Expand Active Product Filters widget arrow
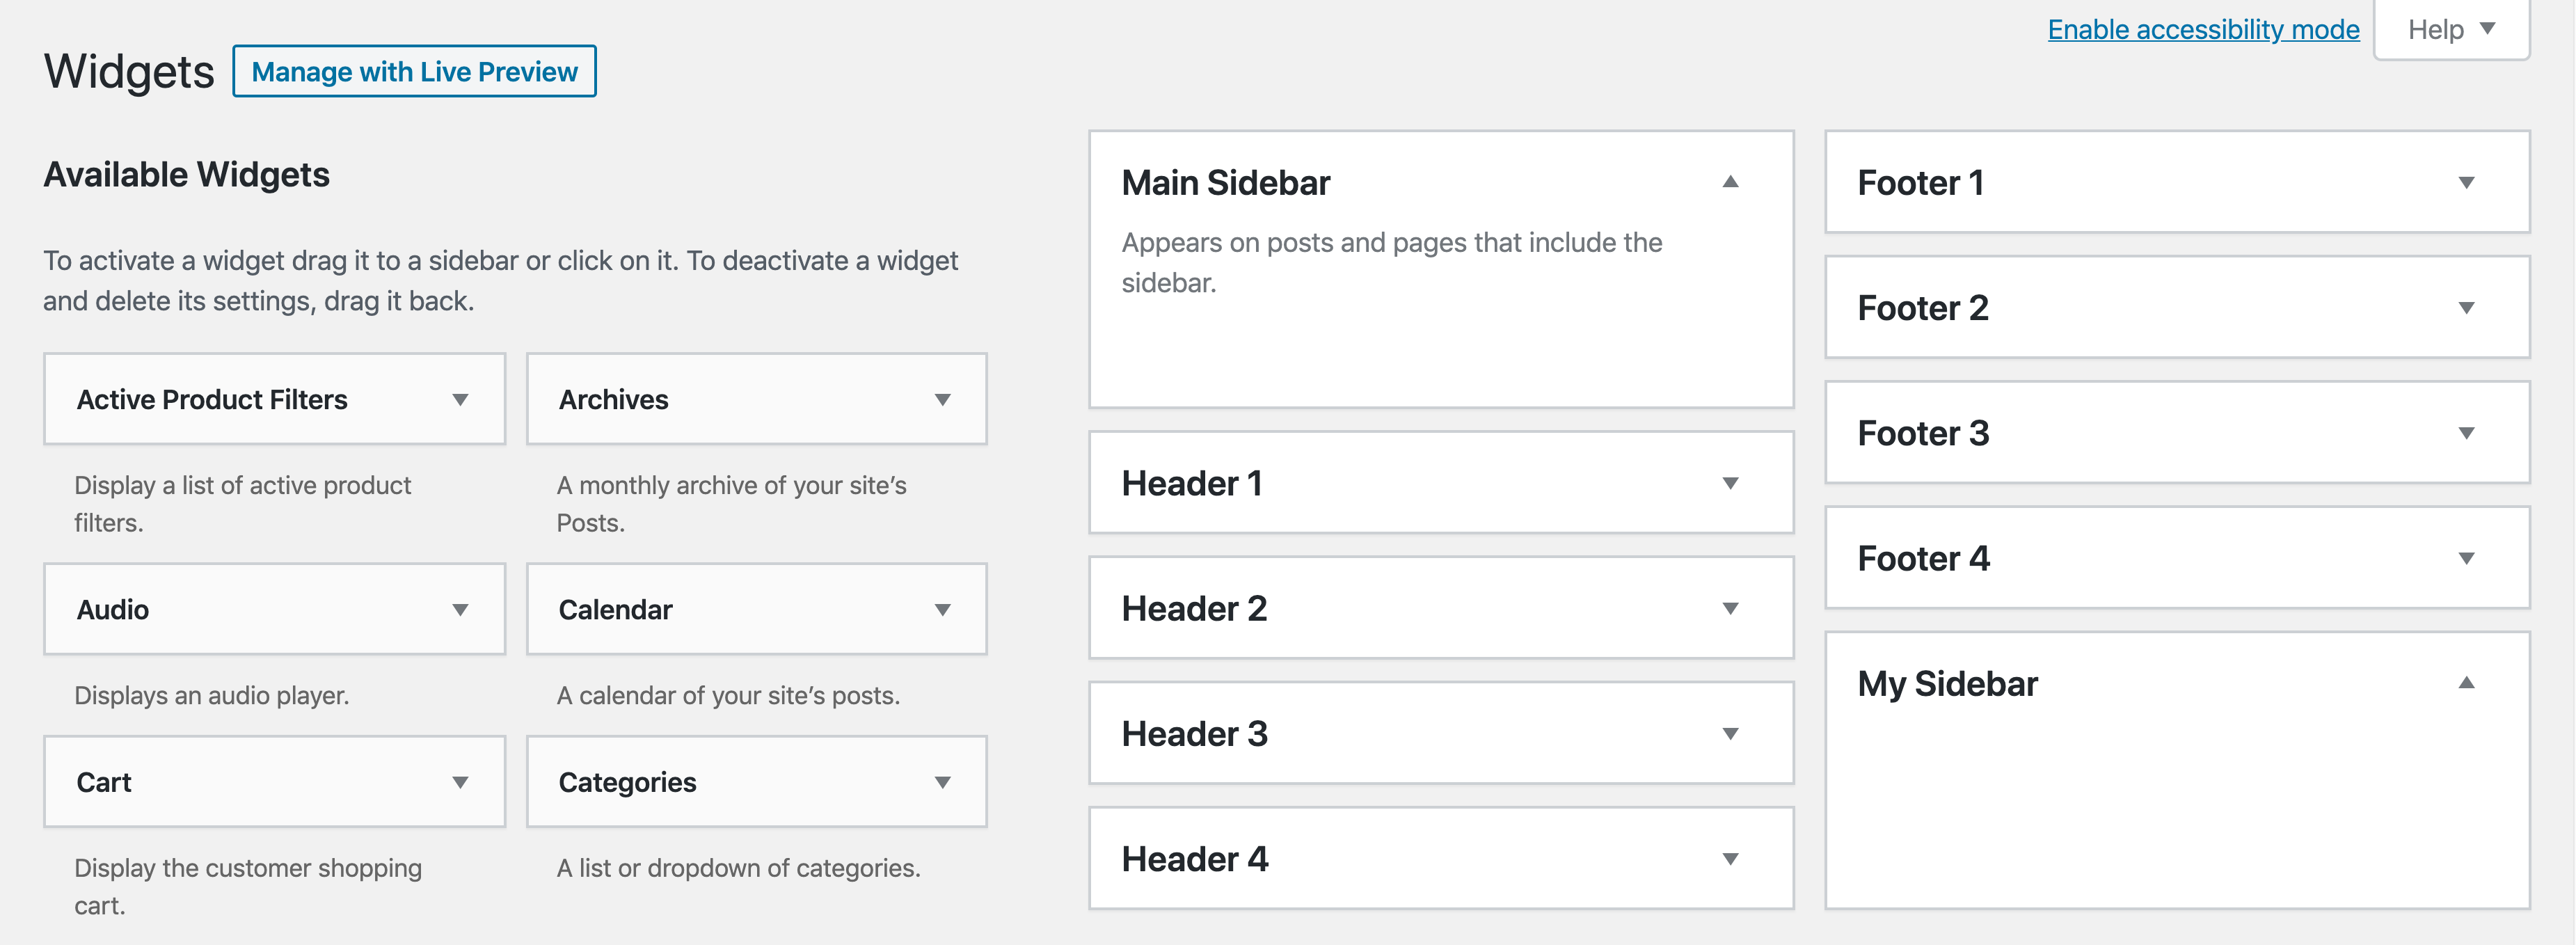This screenshot has width=2576, height=945. point(460,400)
